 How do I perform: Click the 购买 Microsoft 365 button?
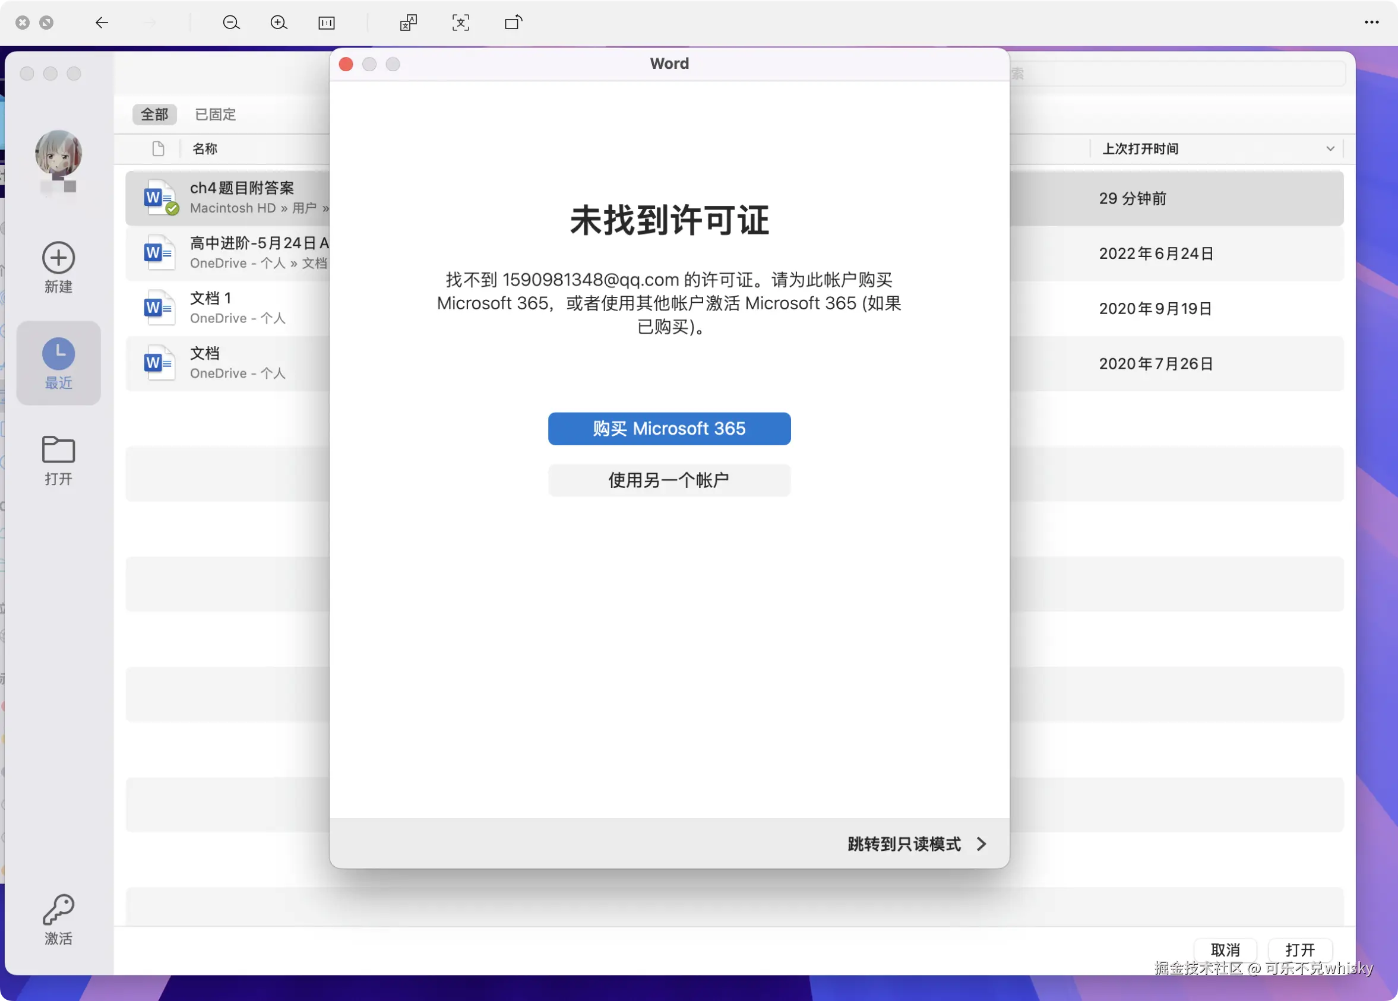pyautogui.click(x=669, y=429)
